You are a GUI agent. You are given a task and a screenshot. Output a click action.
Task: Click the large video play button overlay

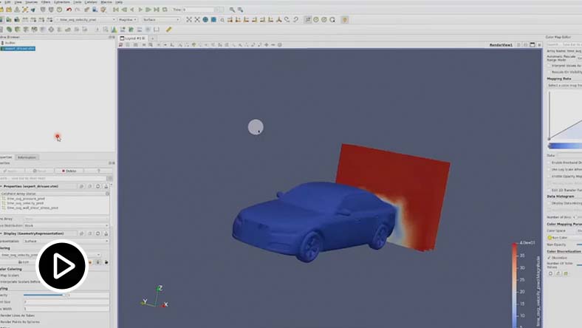click(63, 266)
